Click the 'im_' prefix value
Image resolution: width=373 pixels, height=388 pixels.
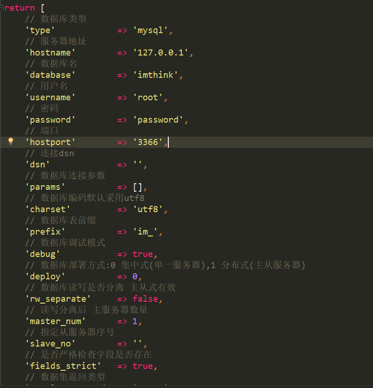pos(148,232)
